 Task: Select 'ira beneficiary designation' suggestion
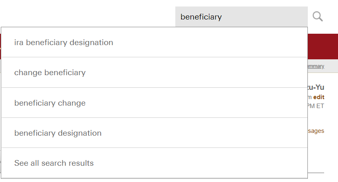[x=64, y=42]
